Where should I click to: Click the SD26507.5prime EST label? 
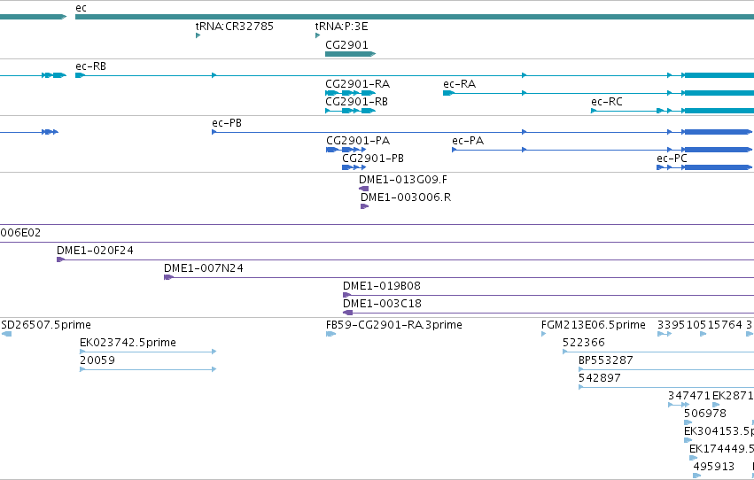[x=46, y=325]
